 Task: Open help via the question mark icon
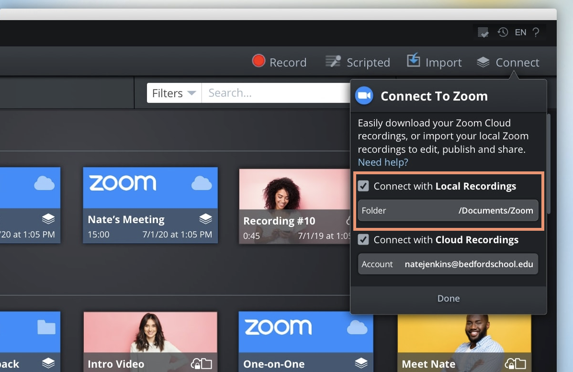pyautogui.click(x=536, y=32)
